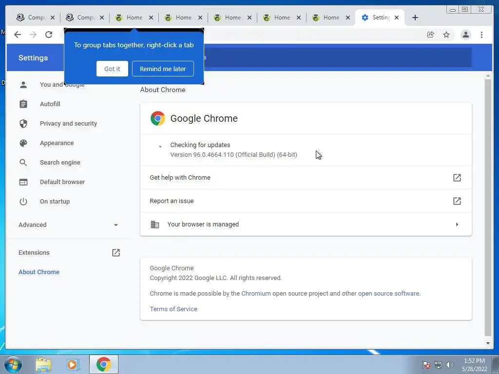Click external link icon beside Get help with Chrome
This screenshot has height=374, width=499.
pos(457,177)
